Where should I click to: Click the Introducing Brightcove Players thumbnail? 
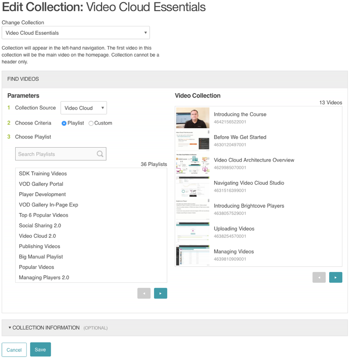[193, 209]
